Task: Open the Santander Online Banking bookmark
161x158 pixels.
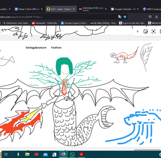Action: 45,23
